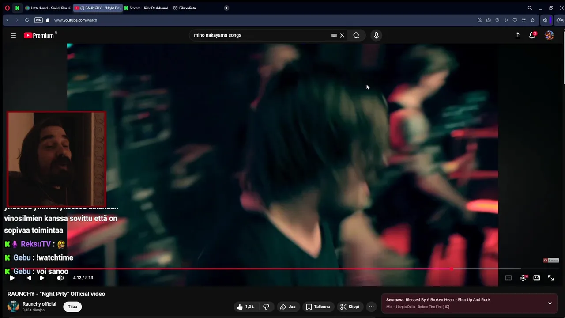Start voice search with microphone
This screenshot has width=565, height=318.
(x=376, y=35)
